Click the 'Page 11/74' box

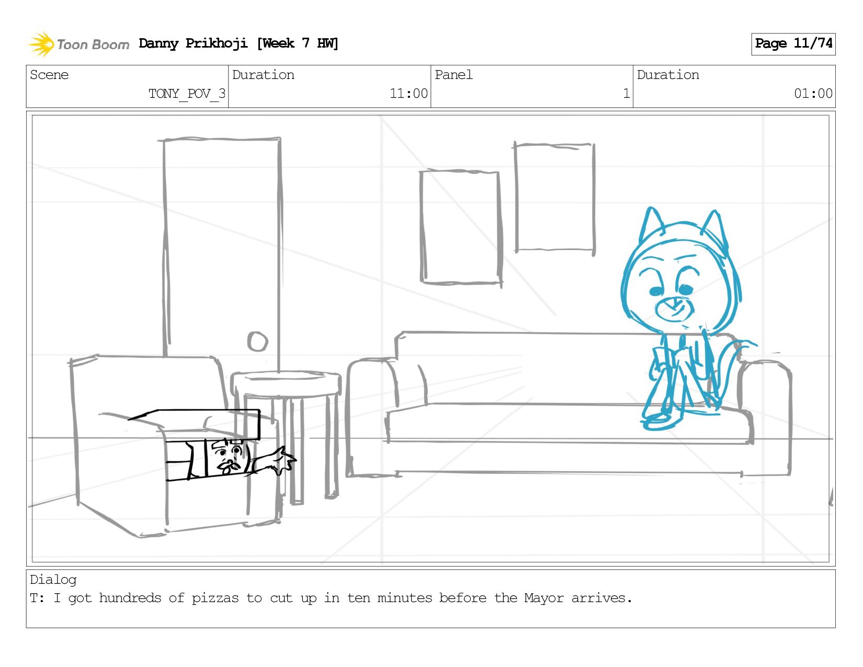pos(793,44)
